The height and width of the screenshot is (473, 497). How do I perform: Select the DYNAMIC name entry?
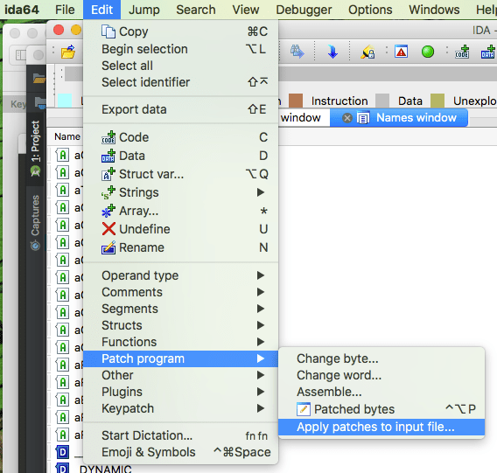click(x=105, y=469)
